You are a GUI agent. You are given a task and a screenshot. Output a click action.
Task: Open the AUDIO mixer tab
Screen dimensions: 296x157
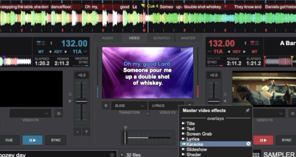click(108, 38)
